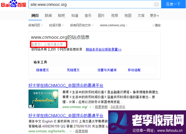This screenshot has width=186, height=134.
Task: Go to the 地图 tab
Action: click(128, 16)
